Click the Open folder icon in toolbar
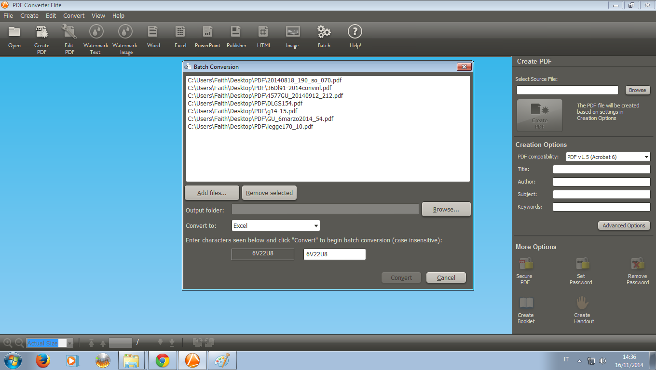 (x=14, y=32)
